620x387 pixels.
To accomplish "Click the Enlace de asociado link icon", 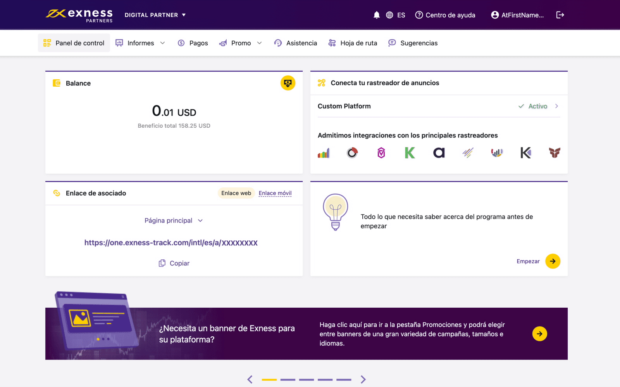I will click(x=57, y=193).
